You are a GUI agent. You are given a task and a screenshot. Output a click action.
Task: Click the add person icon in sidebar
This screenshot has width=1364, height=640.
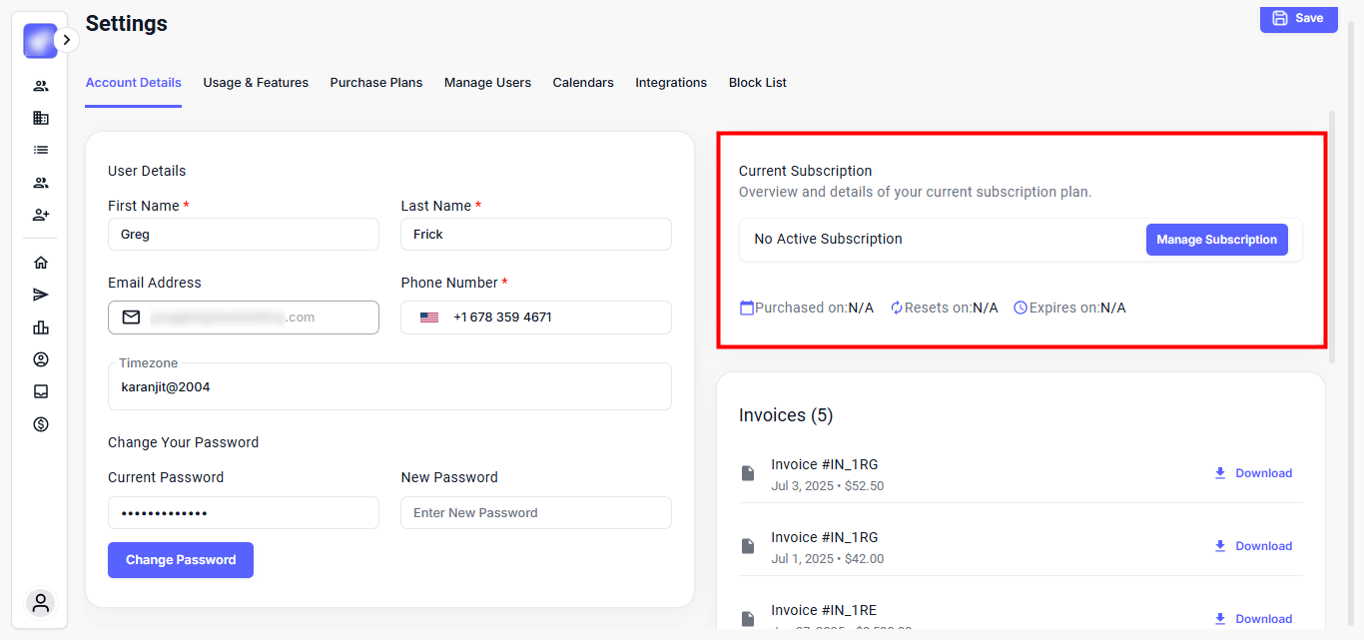pos(41,215)
